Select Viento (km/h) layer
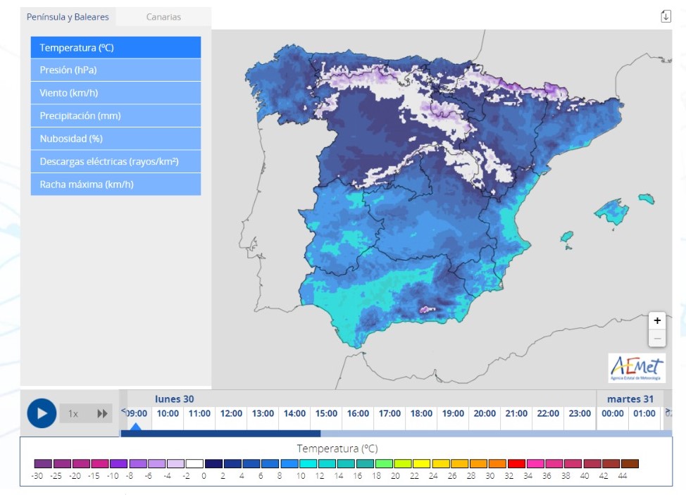The image size is (686, 495). [116, 93]
